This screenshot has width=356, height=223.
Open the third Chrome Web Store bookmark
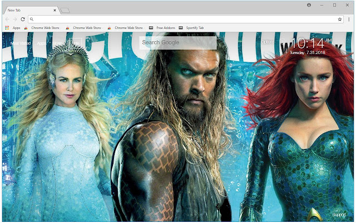coord(126,28)
